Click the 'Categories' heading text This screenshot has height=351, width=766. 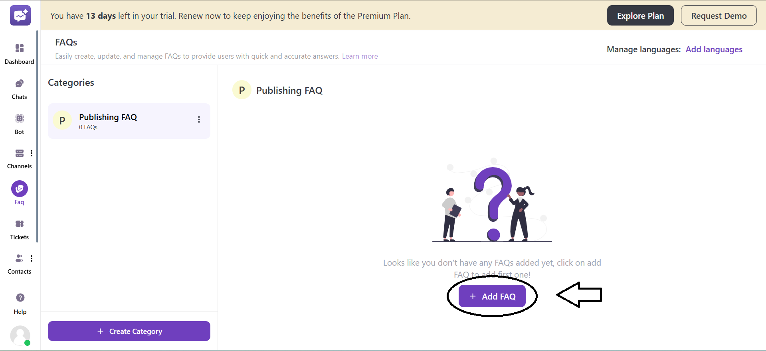click(x=71, y=83)
